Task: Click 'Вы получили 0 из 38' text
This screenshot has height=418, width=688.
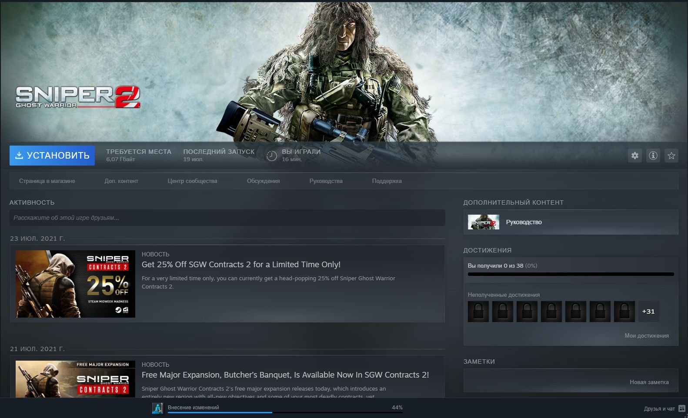Action: click(x=495, y=266)
